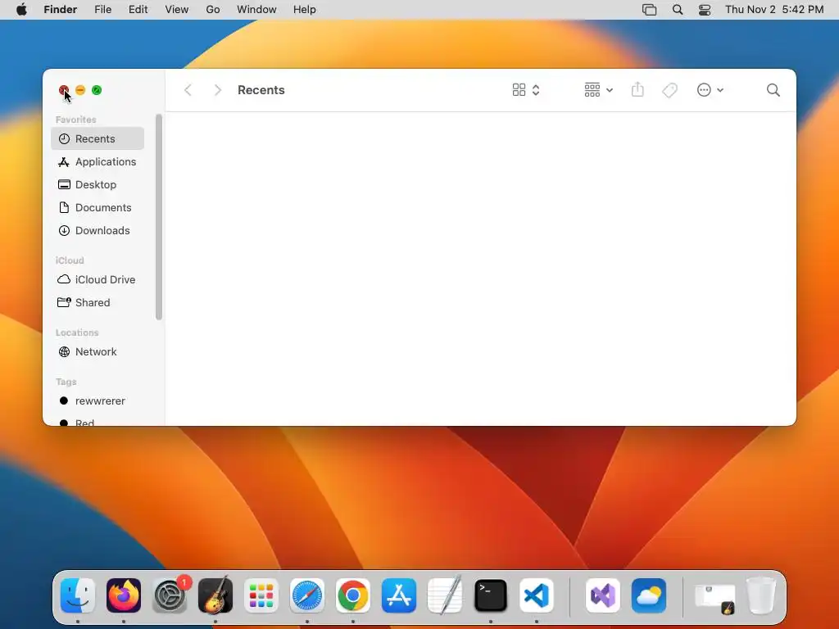Open Documents folder in sidebar
Image resolution: width=839 pixels, height=629 pixels.
(98, 207)
